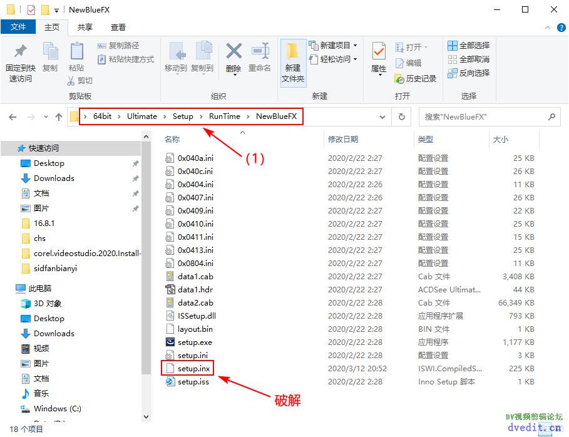Select the setup.exe application file

pyautogui.click(x=195, y=342)
